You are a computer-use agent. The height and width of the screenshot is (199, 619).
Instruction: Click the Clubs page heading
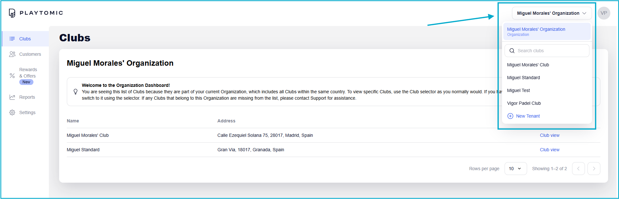(75, 38)
